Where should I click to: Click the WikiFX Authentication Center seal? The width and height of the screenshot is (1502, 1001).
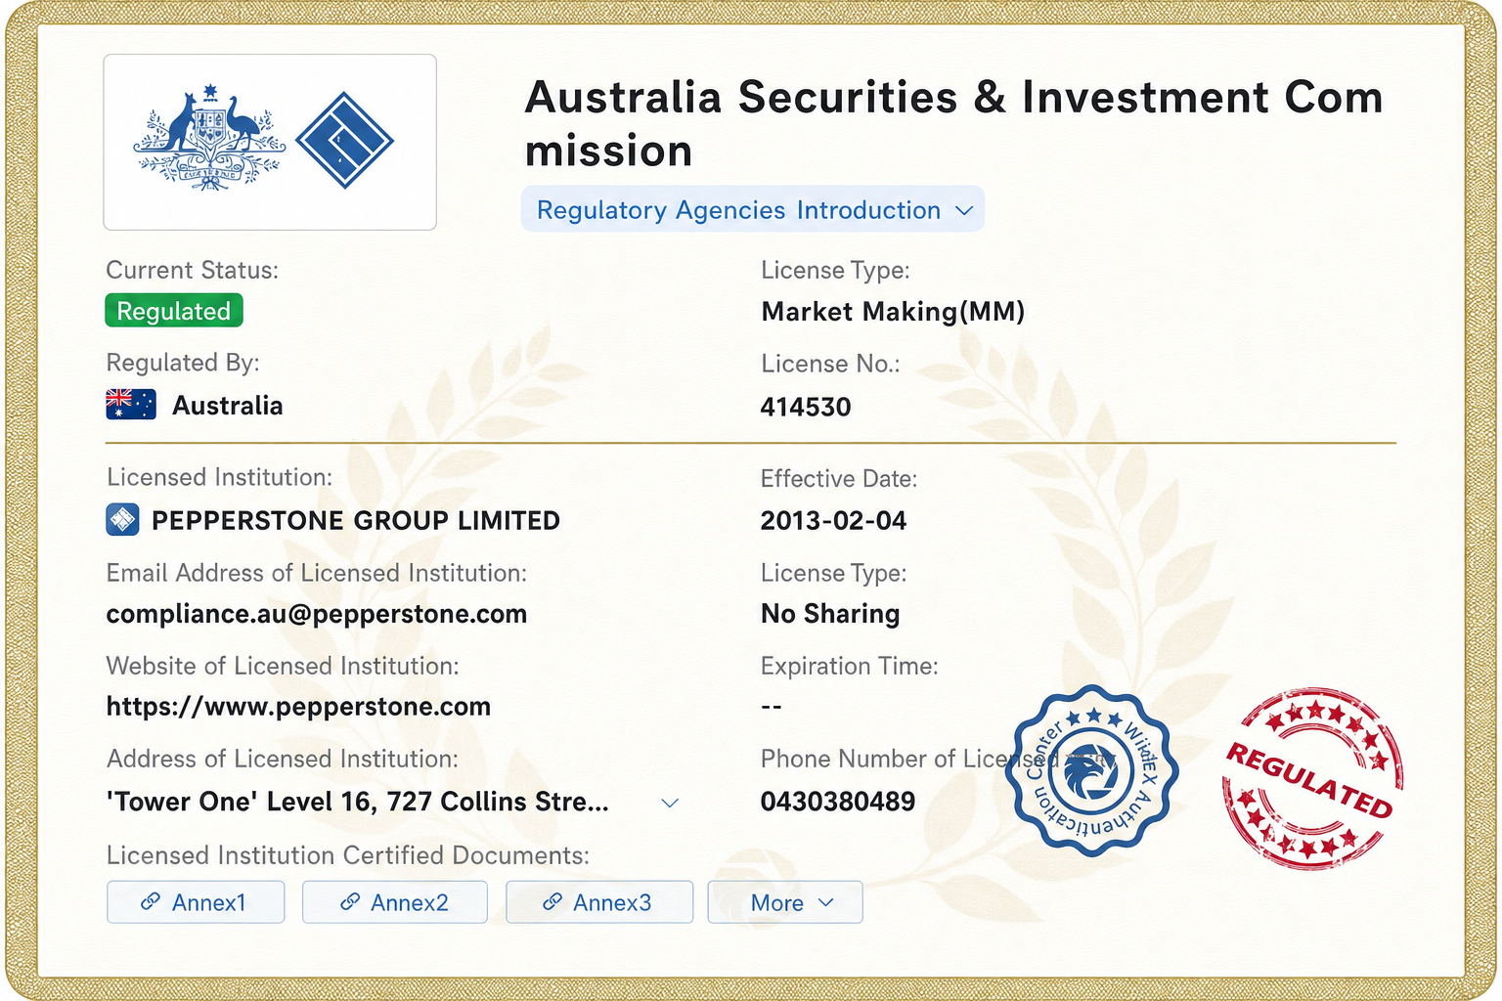1091,770
